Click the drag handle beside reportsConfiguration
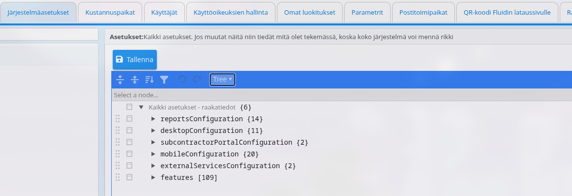The height and width of the screenshot is (196, 572). 118,119
